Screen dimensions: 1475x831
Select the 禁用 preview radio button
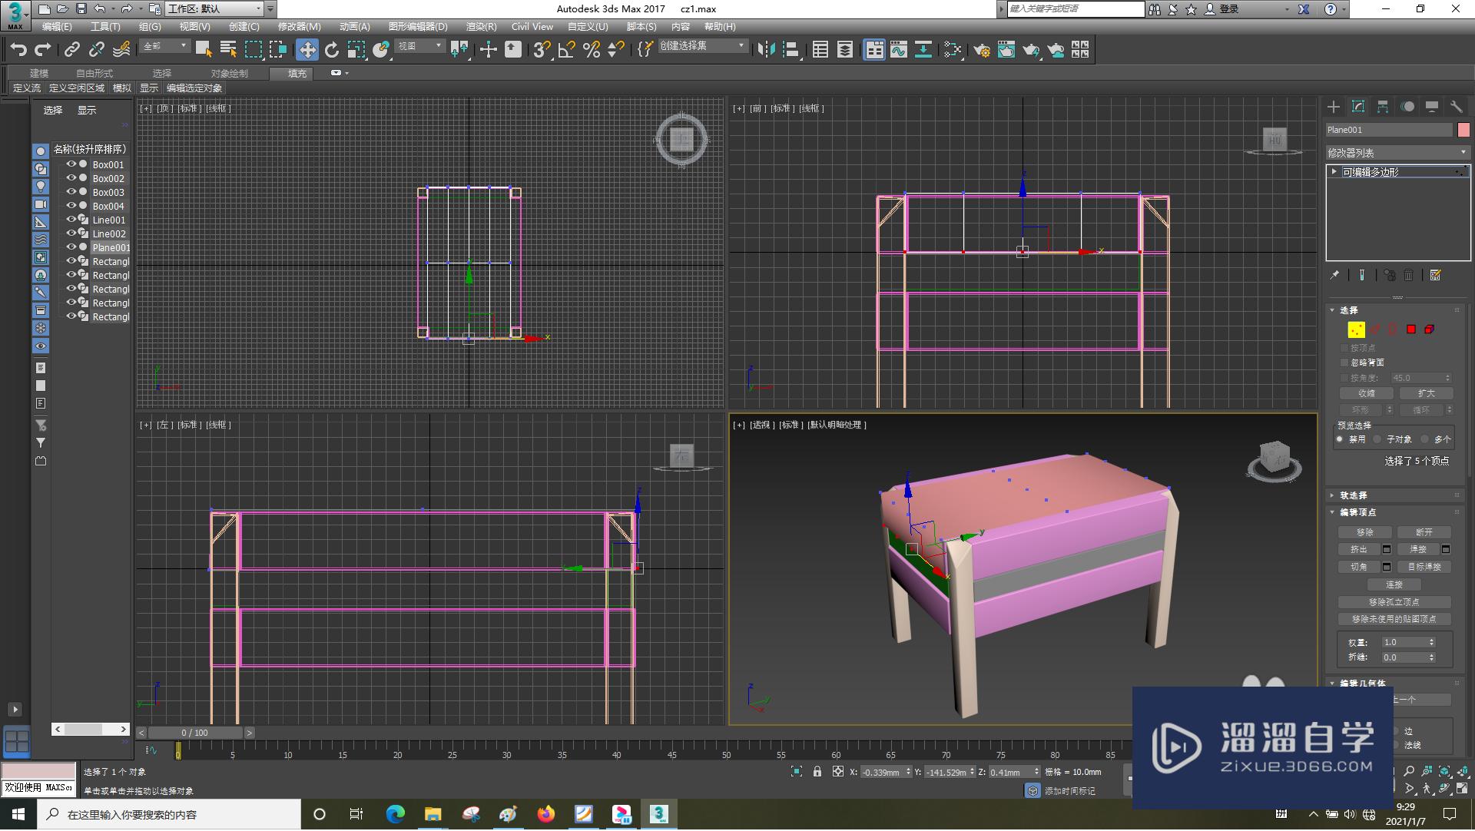[1340, 439]
